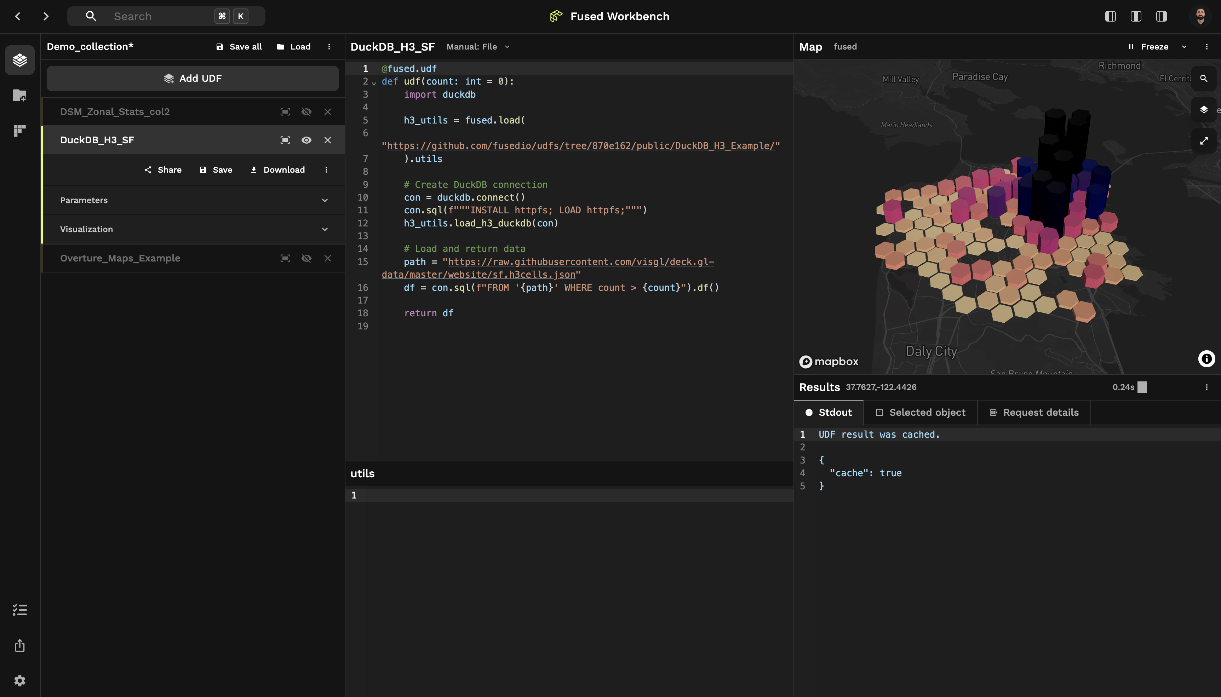Open settings gear in sidebar
Viewport: 1221px width, 697px height.
19,680
